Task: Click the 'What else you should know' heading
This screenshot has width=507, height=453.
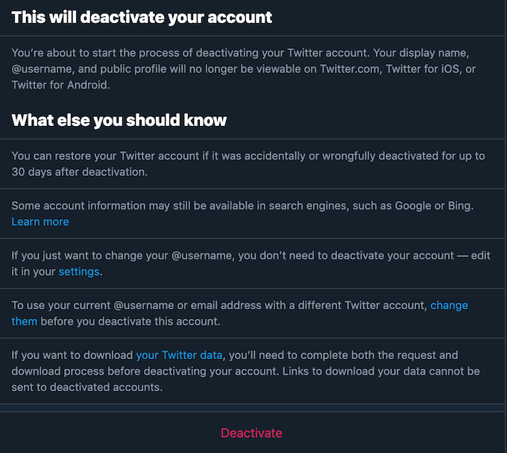Action: click(119, 120)
